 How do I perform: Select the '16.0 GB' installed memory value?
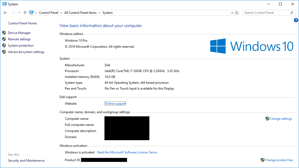point(110,77)
